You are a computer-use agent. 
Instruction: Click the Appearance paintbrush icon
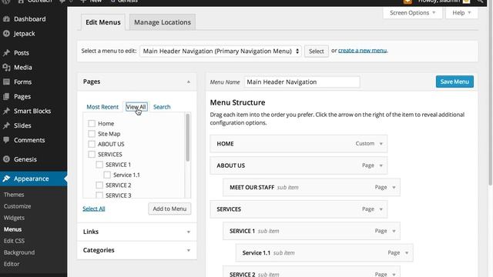(x=6, y=179)
